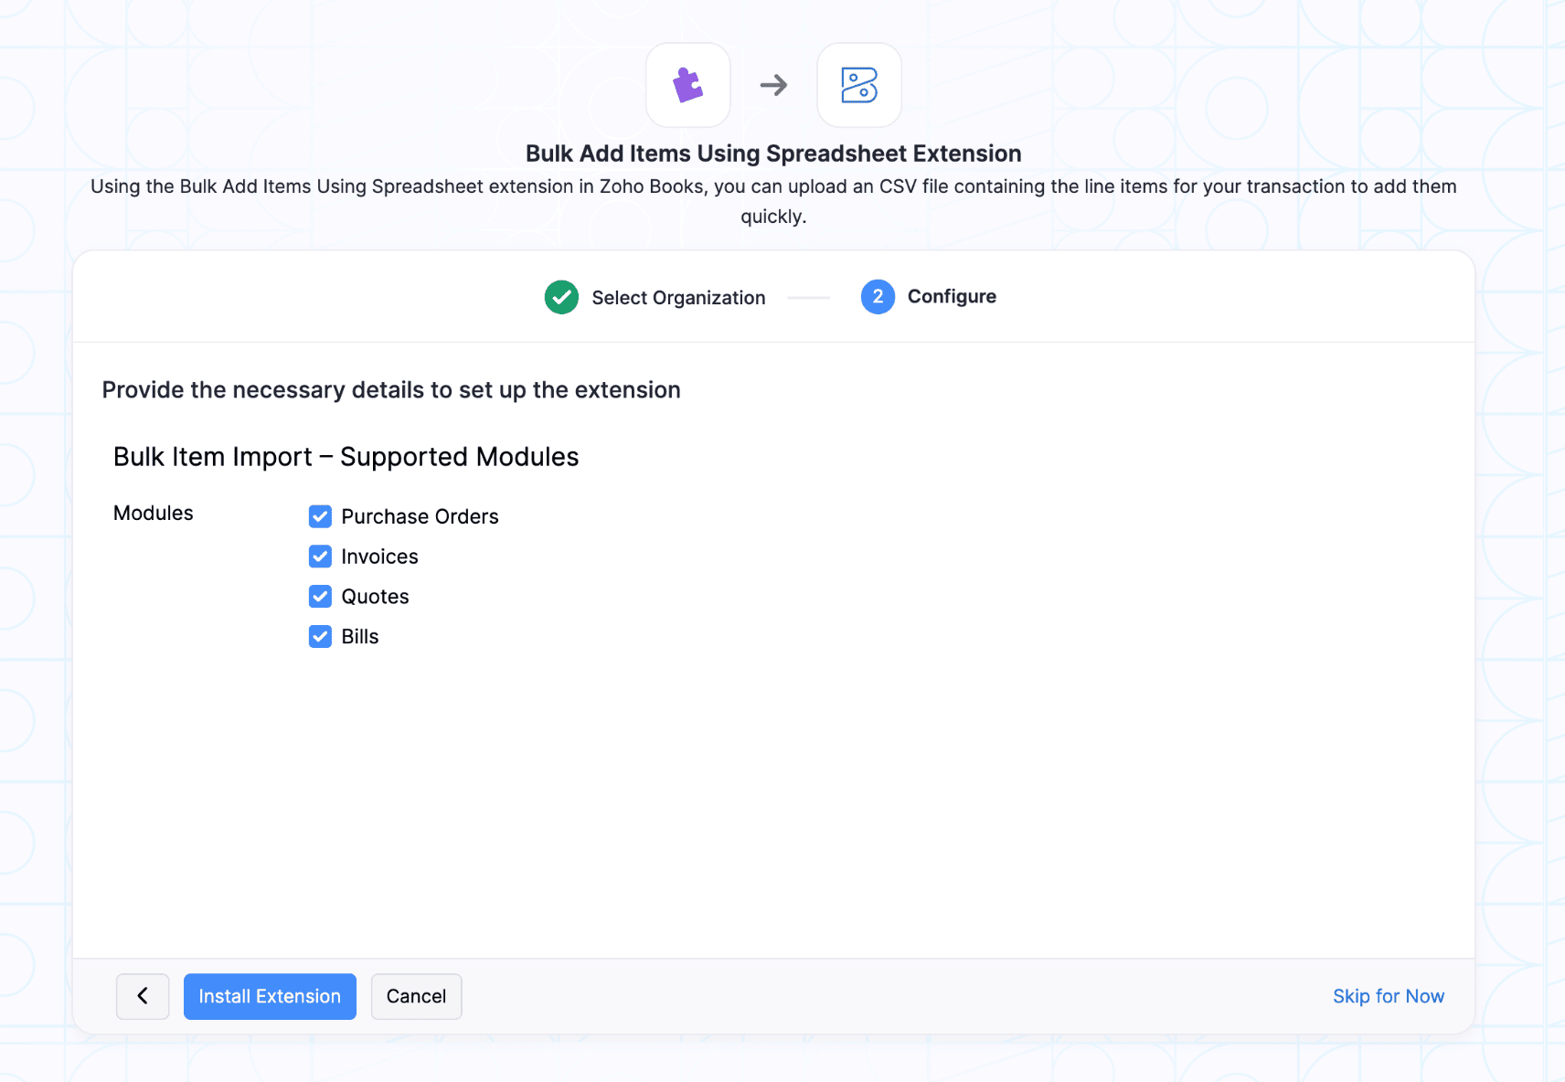The image size is (1565, 1082).
Task: Uncheck the Purchase Orders checkbox
Action: (x=320, y=516)
